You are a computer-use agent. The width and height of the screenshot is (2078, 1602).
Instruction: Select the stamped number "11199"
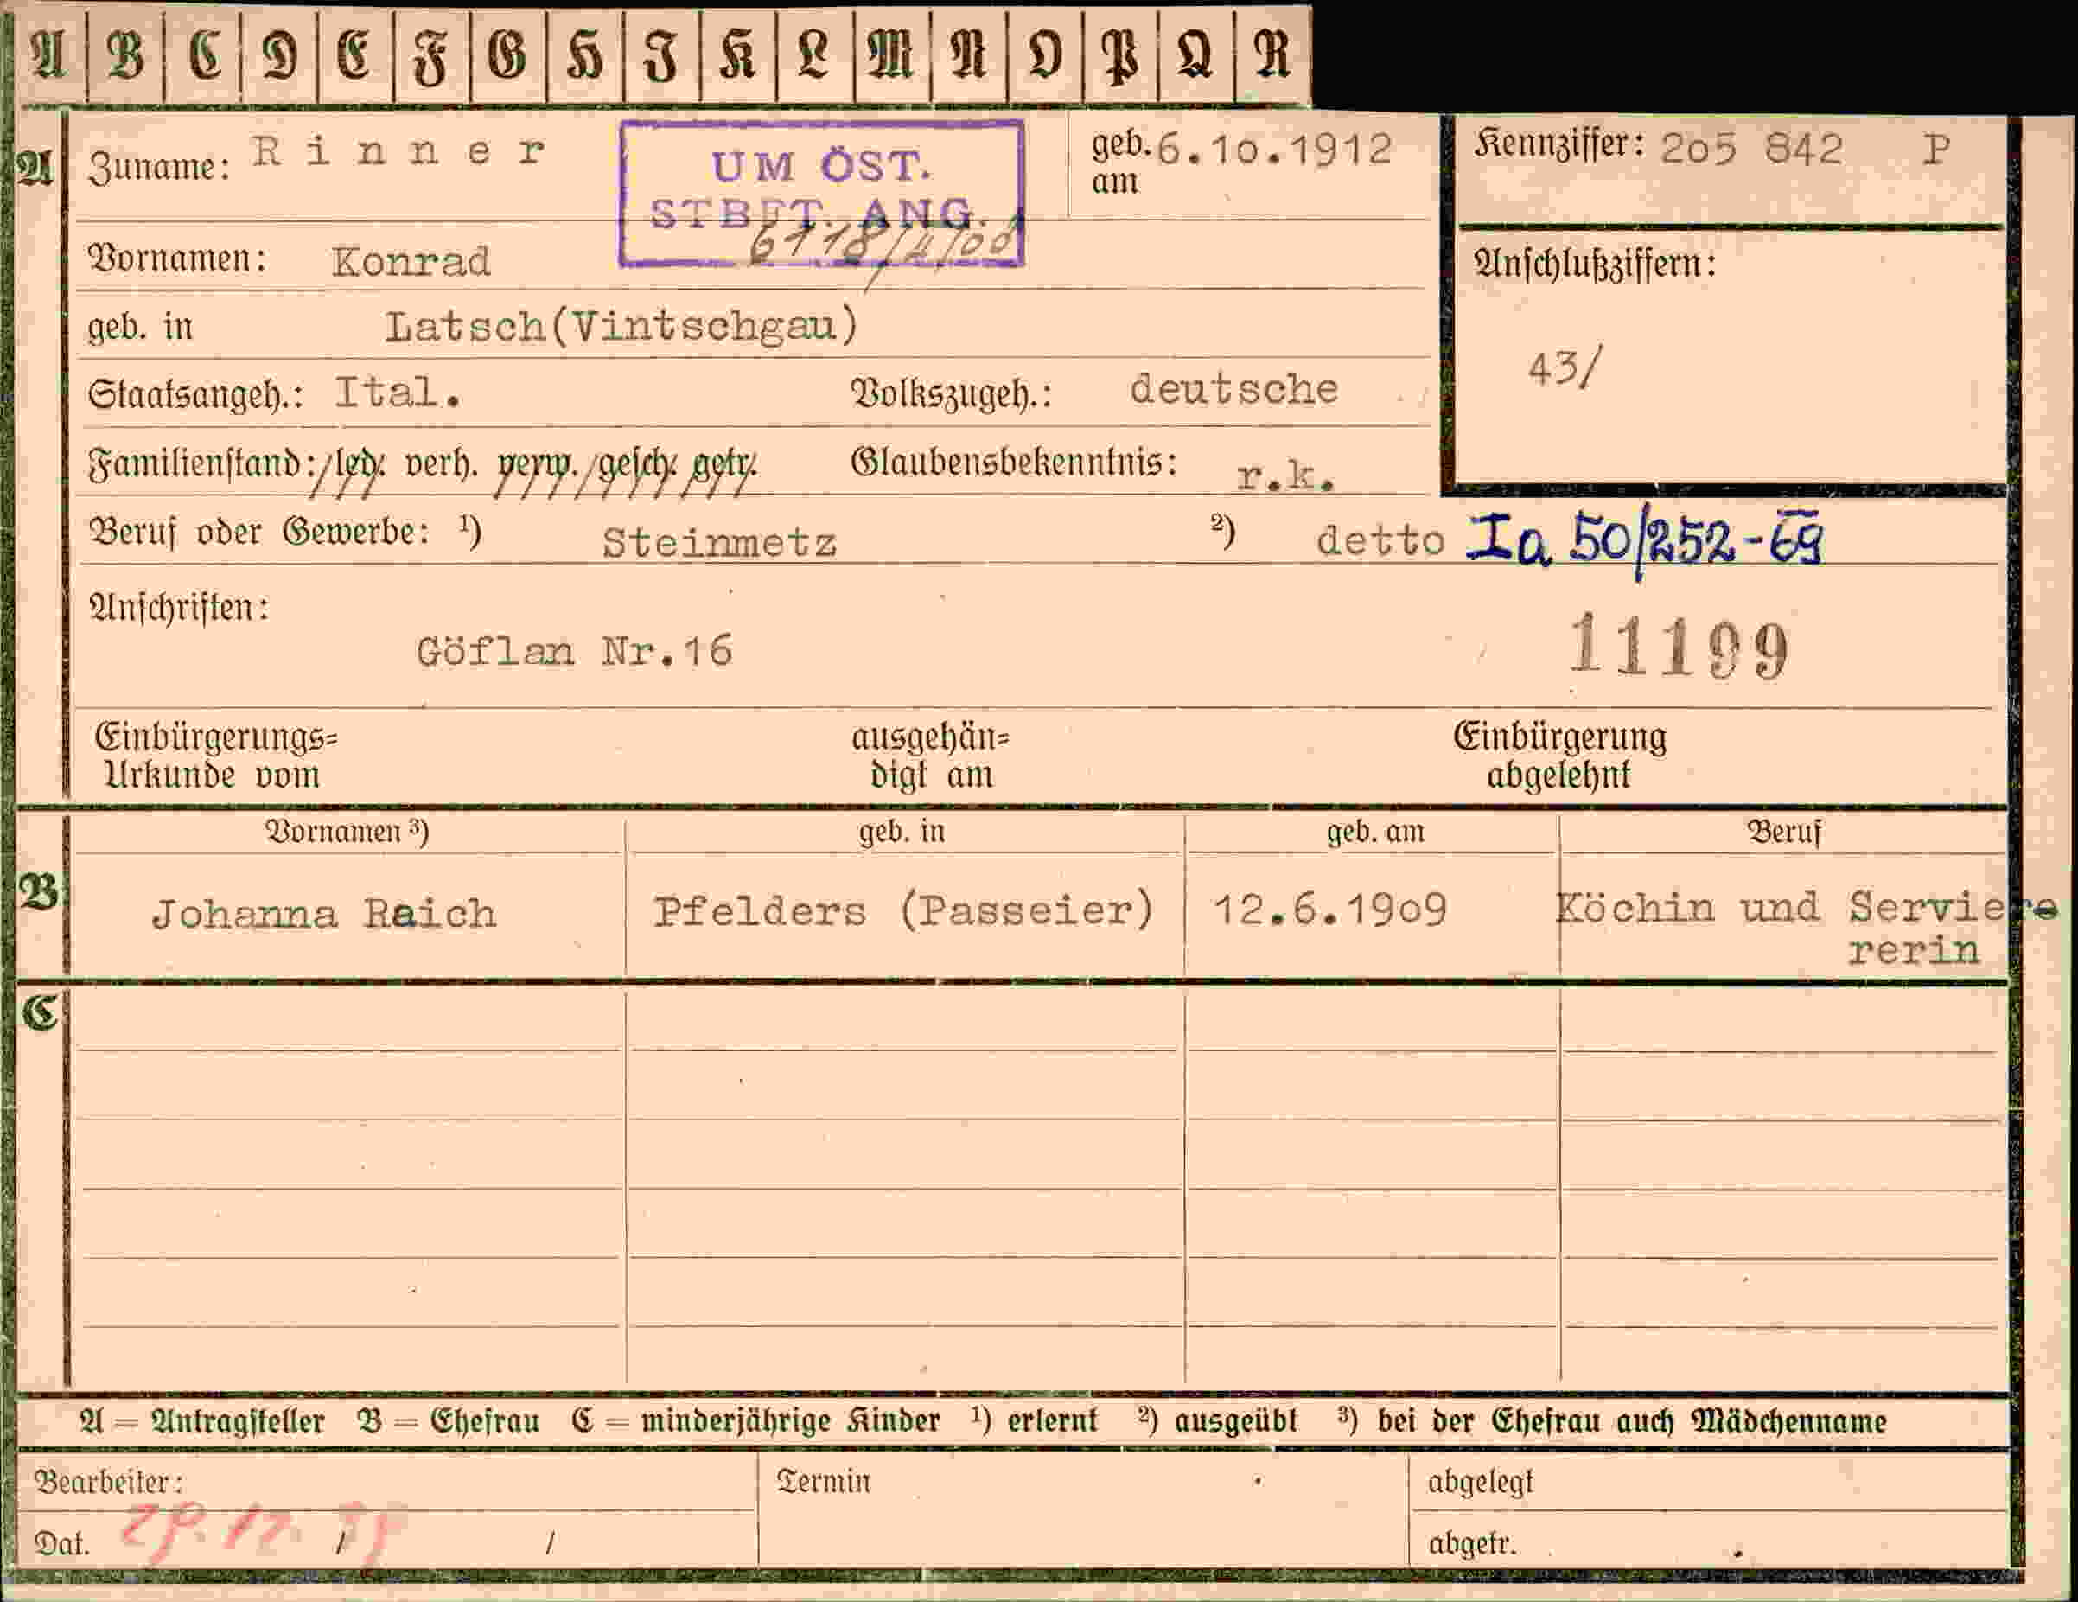click(1679, 647)
